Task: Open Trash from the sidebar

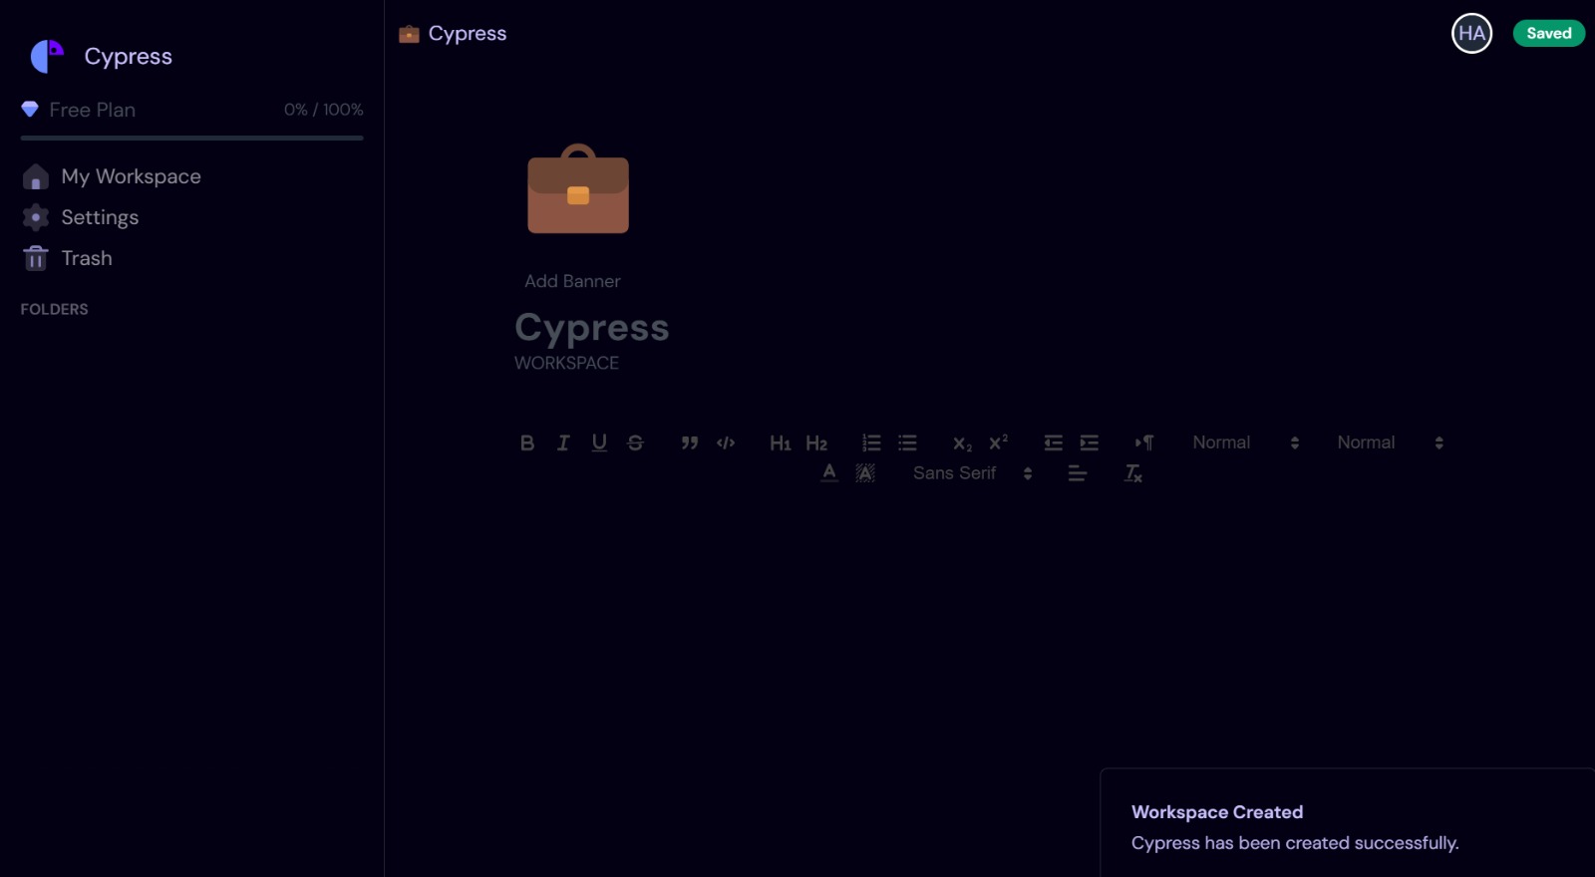Action: pyautogui.click(x=87, y=258)
